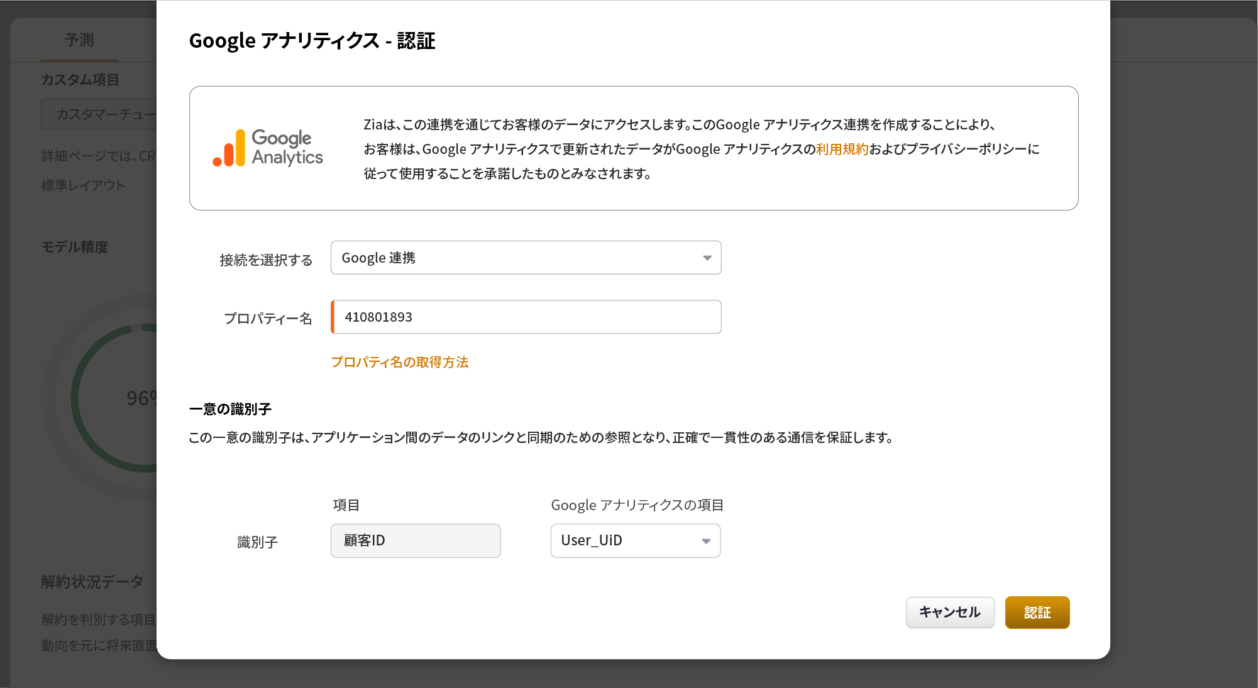This screenshot has height=688, width=1258.
Task: Open the プロパティ名の取得方法 help link
Action: coord(400,363)
